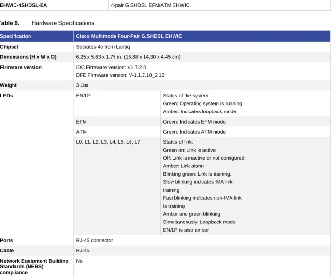The height and width of the screenshot is (277, 331).
Task: Select the 'LEDs' row label
Action: (6, 95)
